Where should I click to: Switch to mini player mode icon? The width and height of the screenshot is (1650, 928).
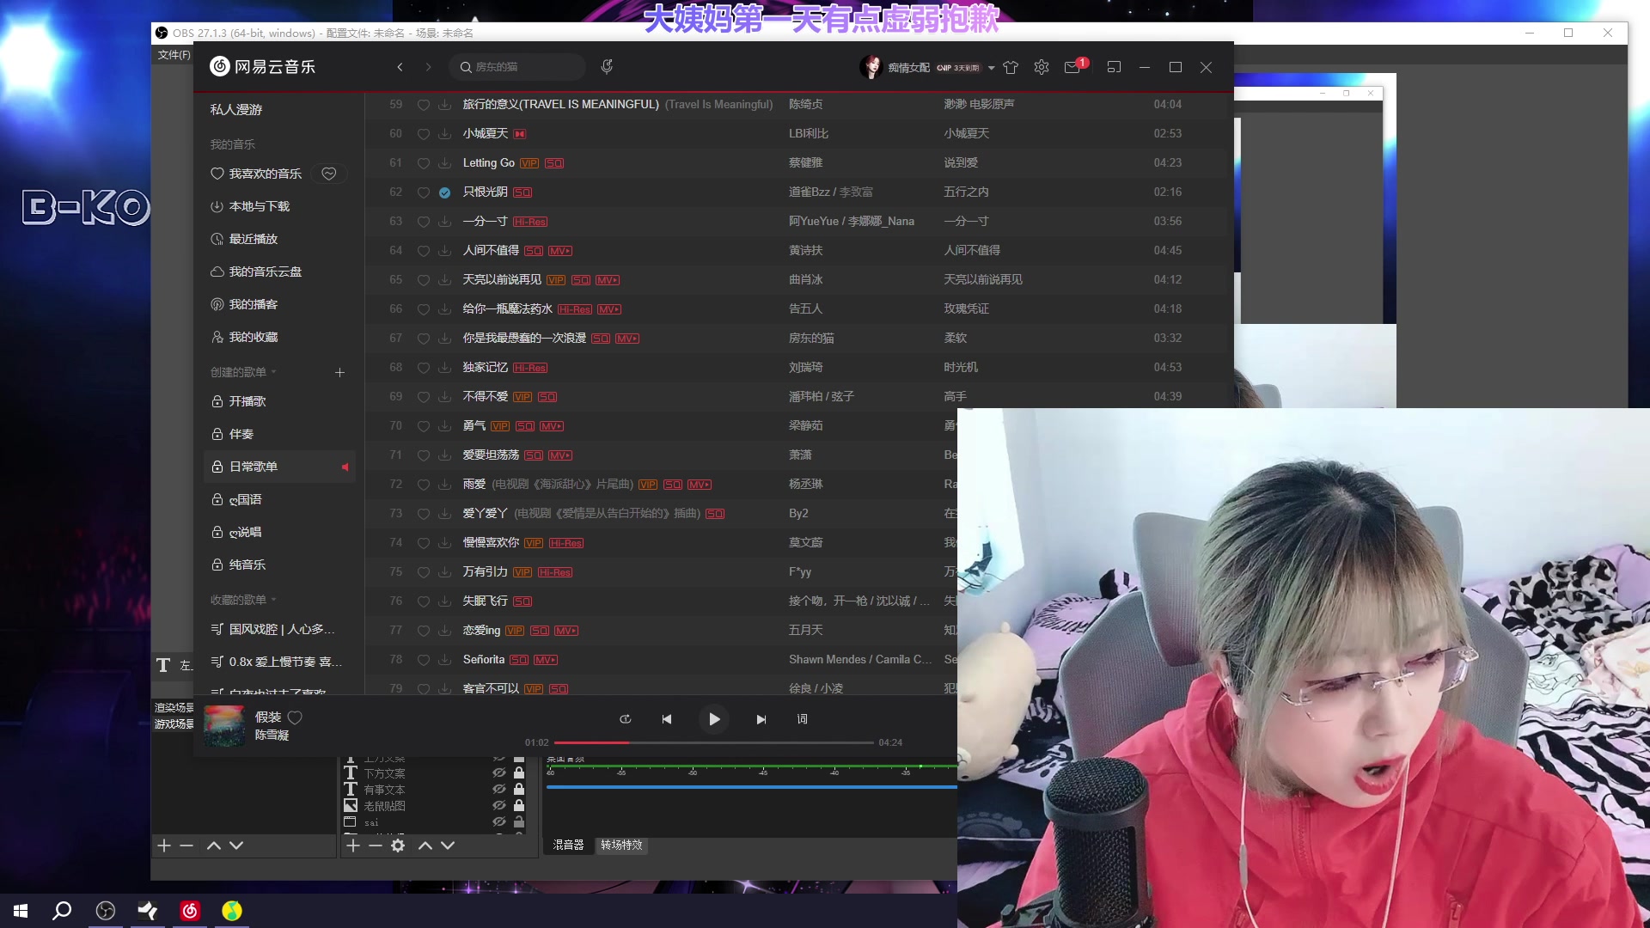1114,67
